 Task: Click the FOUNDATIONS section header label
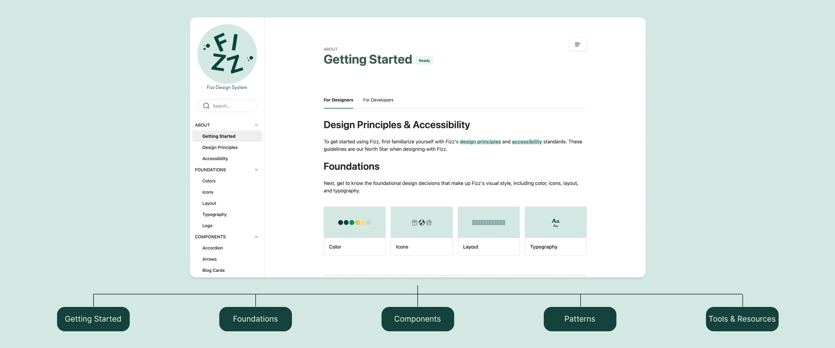tap(210, 170)
